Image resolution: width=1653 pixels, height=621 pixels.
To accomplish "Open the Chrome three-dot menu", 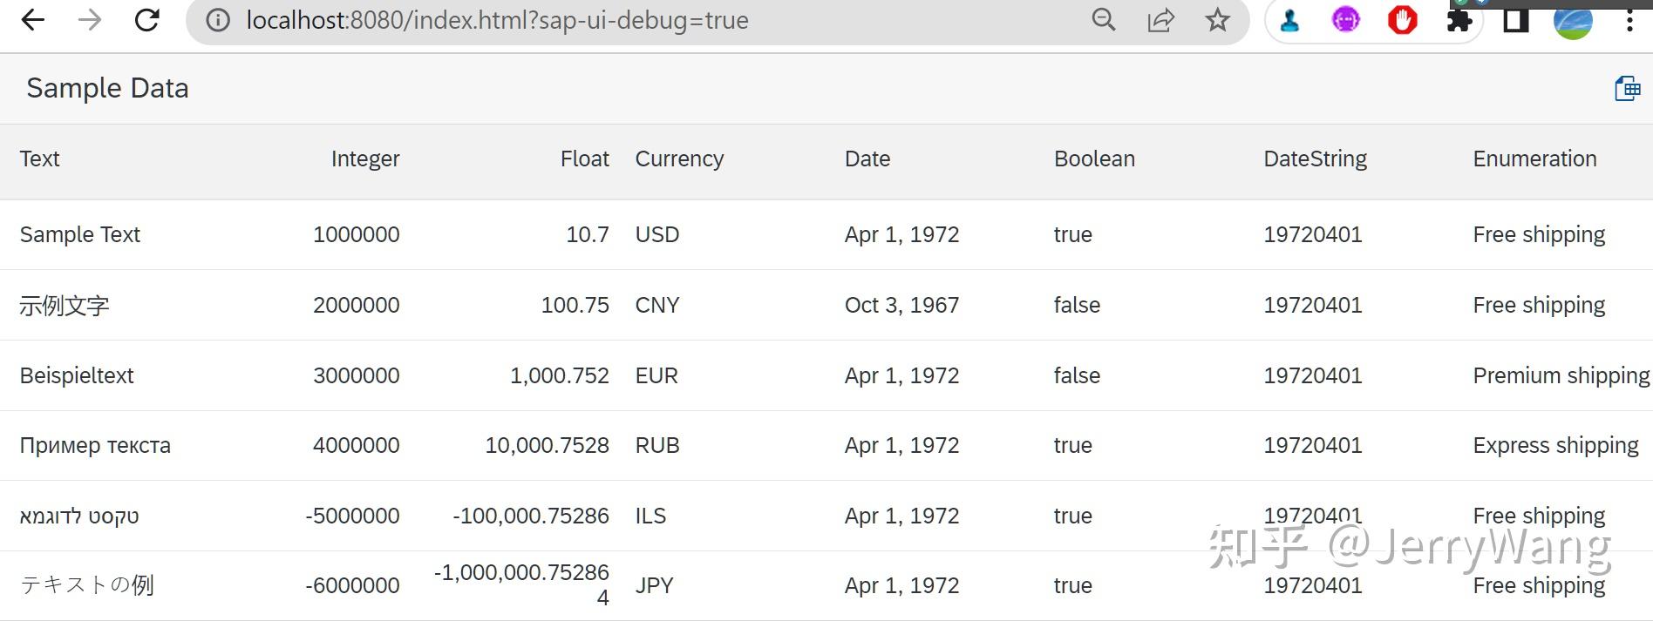I will pyautogui.click(x=1629, y=20).
